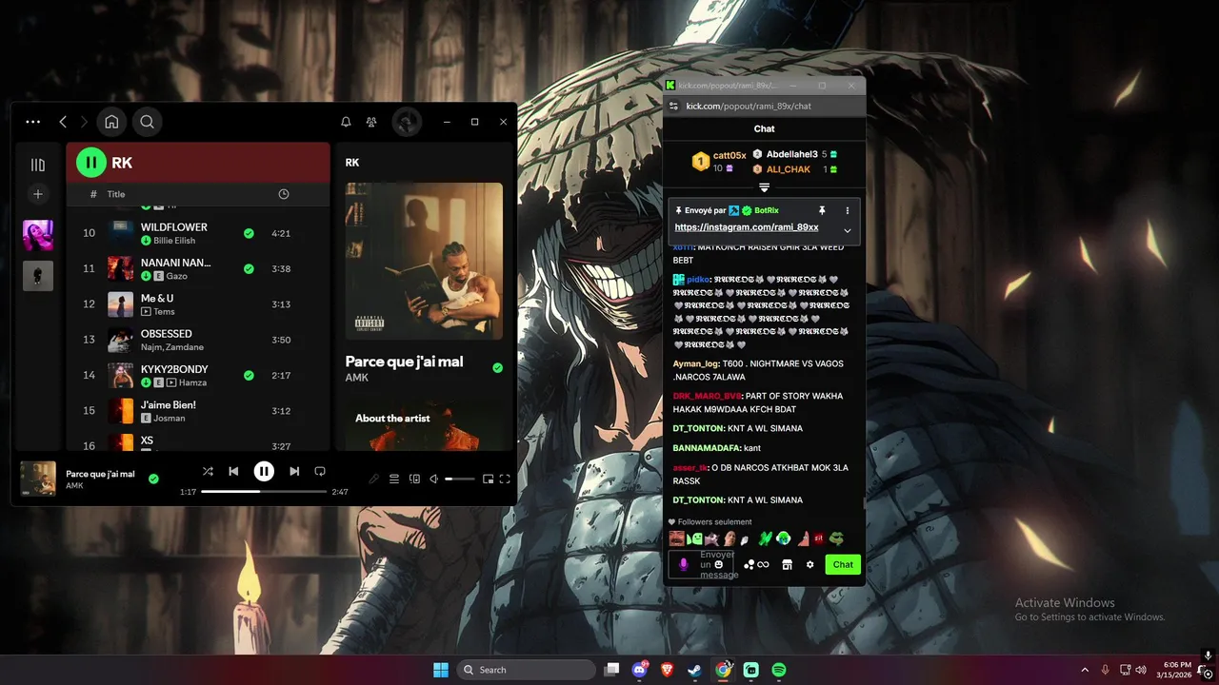The image size is (1219, 685).
Task: Open Spotify Home
Action: 111,122
